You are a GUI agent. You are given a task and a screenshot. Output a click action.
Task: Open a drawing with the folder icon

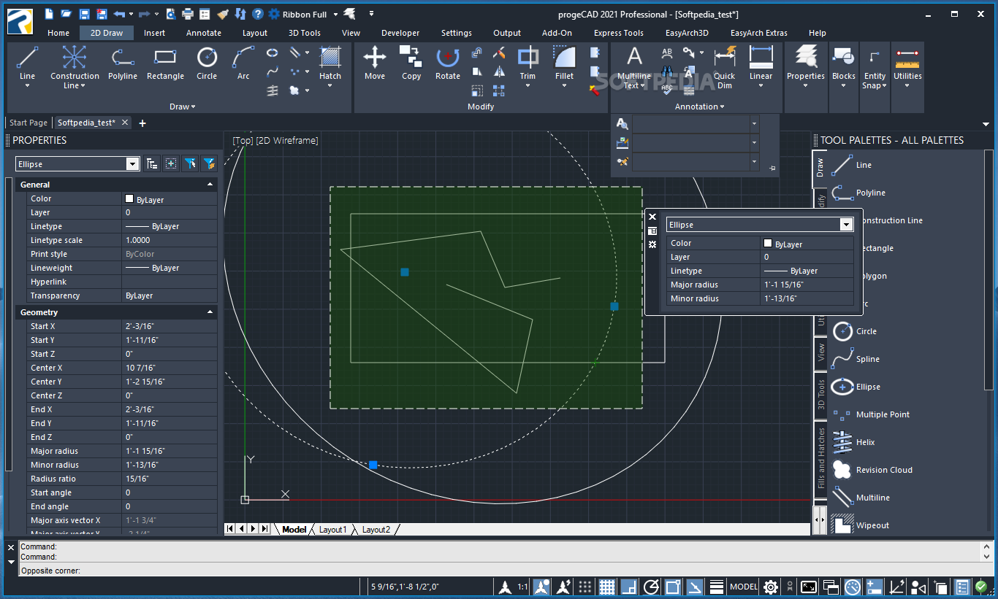point(66,14)
